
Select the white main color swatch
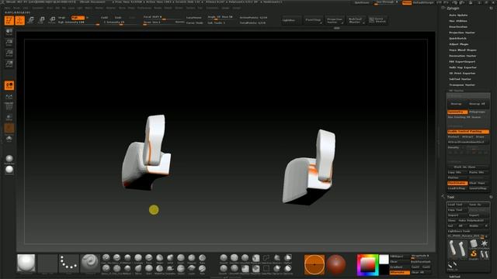coord(384,260)
